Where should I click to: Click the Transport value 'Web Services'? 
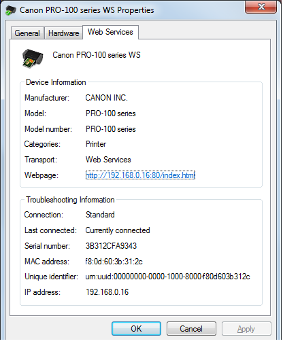pos(108,160)
